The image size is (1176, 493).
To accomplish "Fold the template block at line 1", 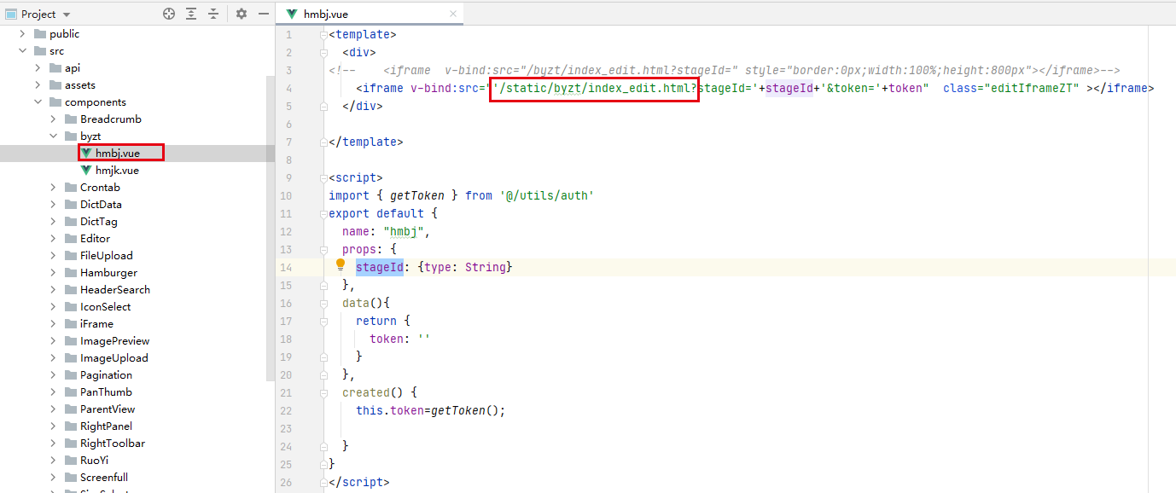I will click(x=323, y=34).
